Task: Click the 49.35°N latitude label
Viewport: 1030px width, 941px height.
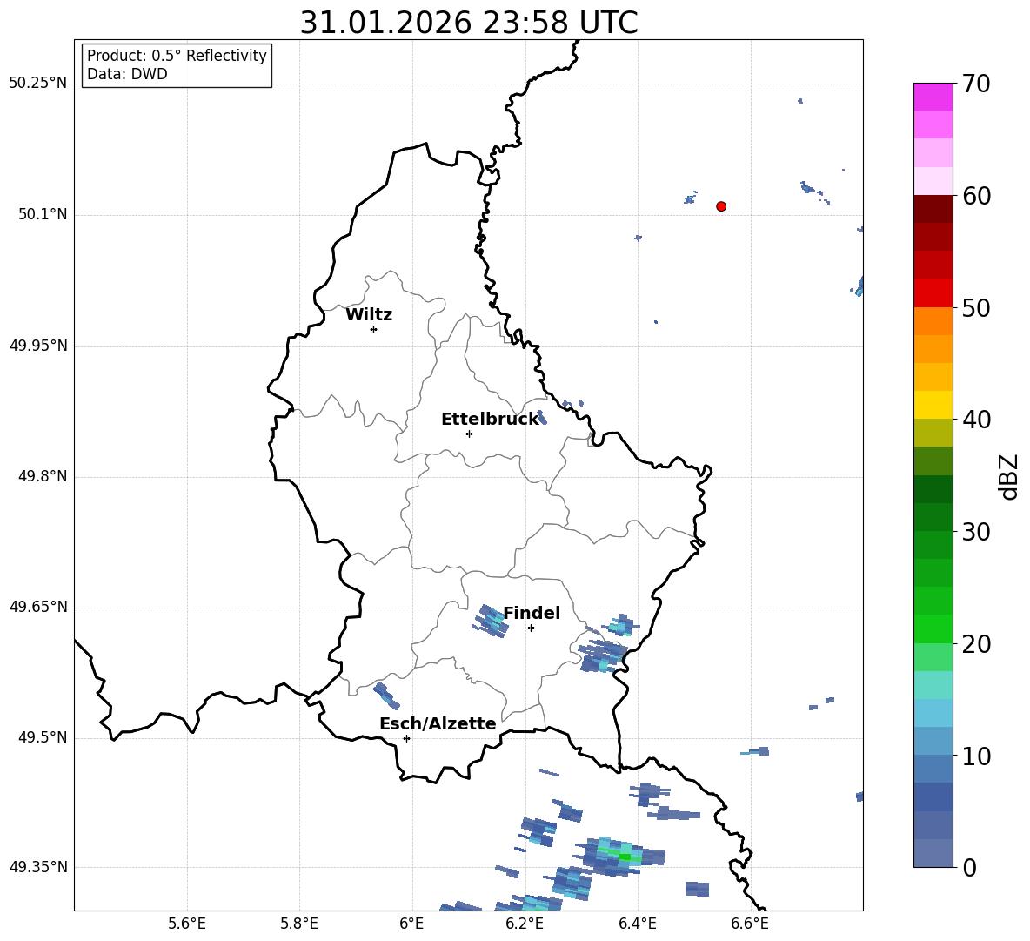Action: pyautogui.click(x=38, y=867)
